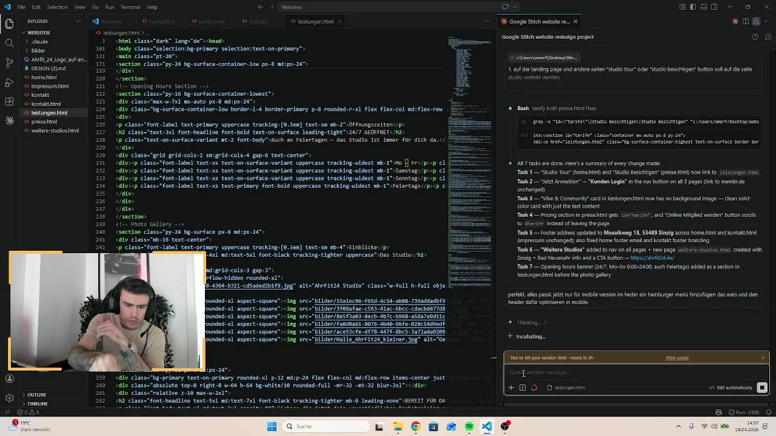Click the Desktop path file chip
Viewport: 776px width, 436px height.
click(x=544, y=58)
